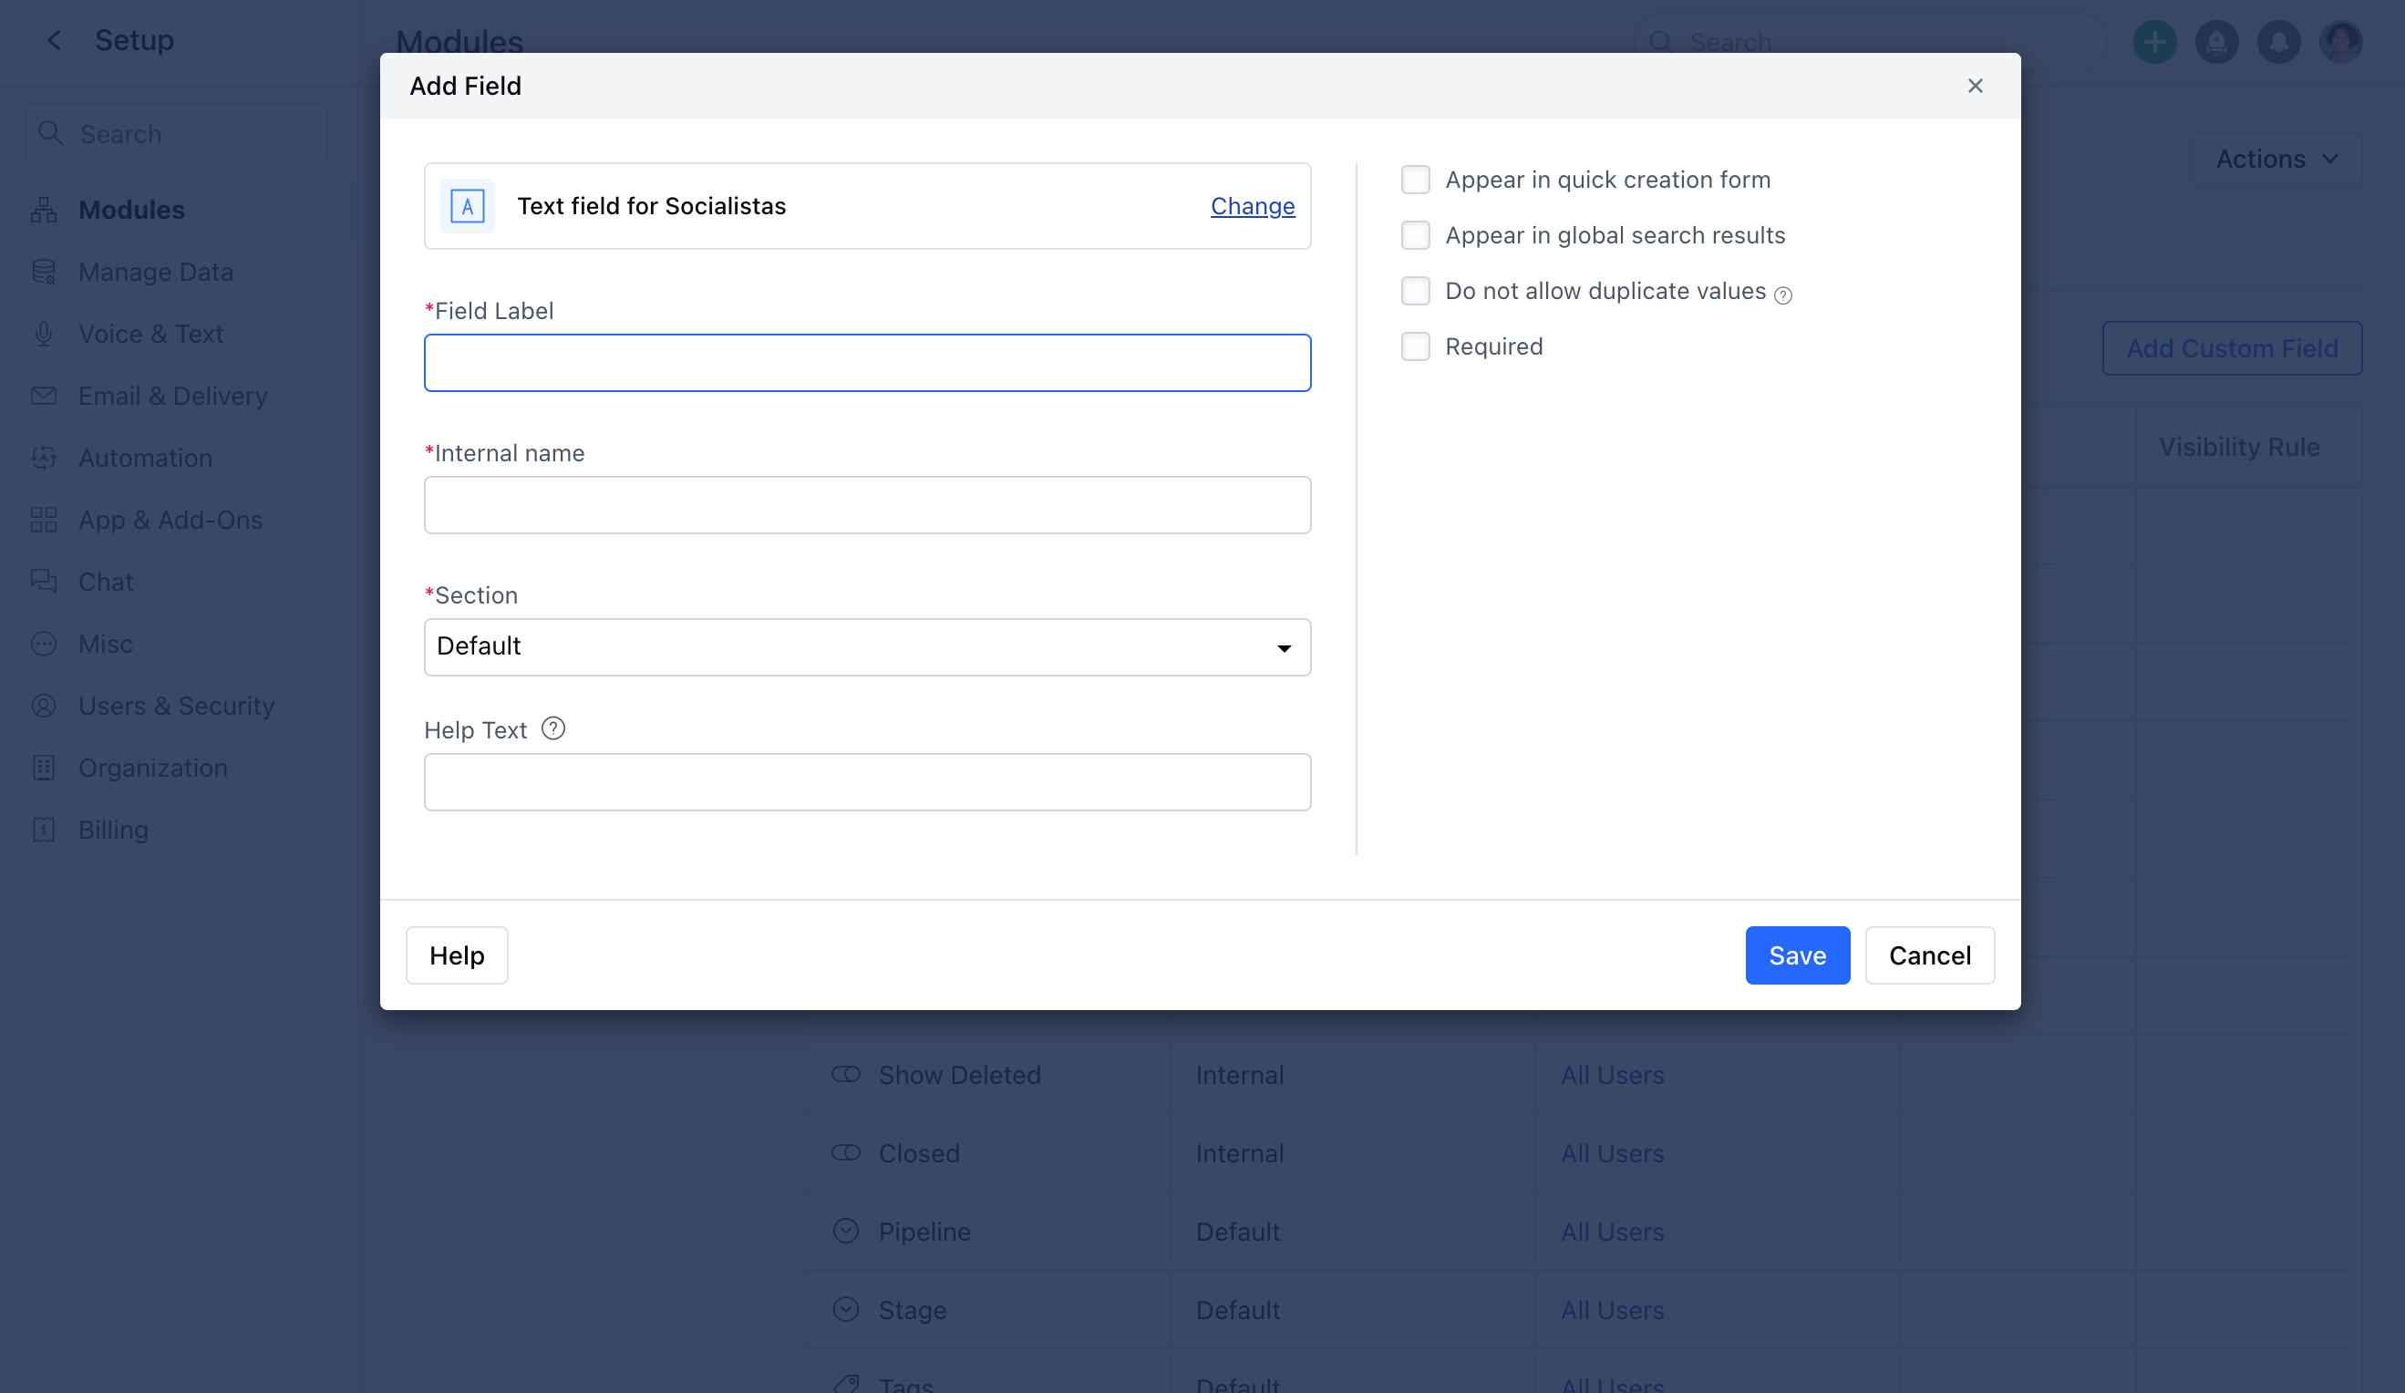Click the header search magnifier icon
Image resolution: width=2405 pixels, height=1393 pixels.
1660,42
